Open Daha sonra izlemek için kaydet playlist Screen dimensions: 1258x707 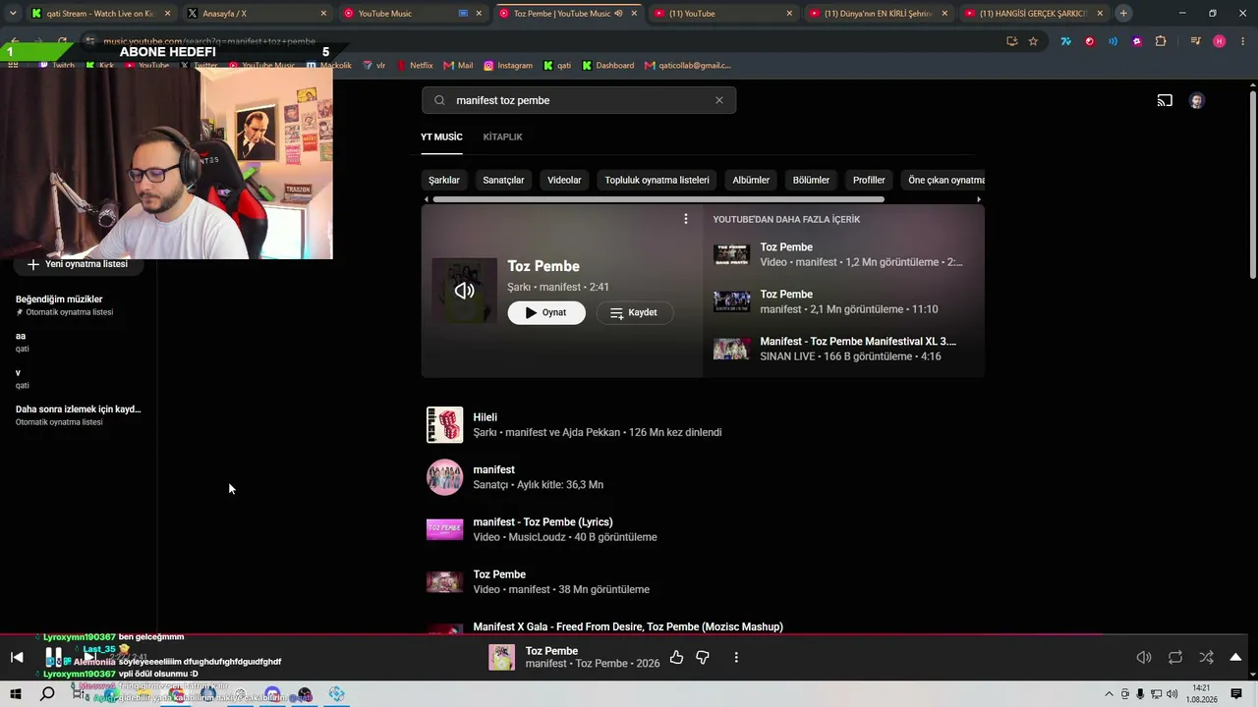[79, 415]
